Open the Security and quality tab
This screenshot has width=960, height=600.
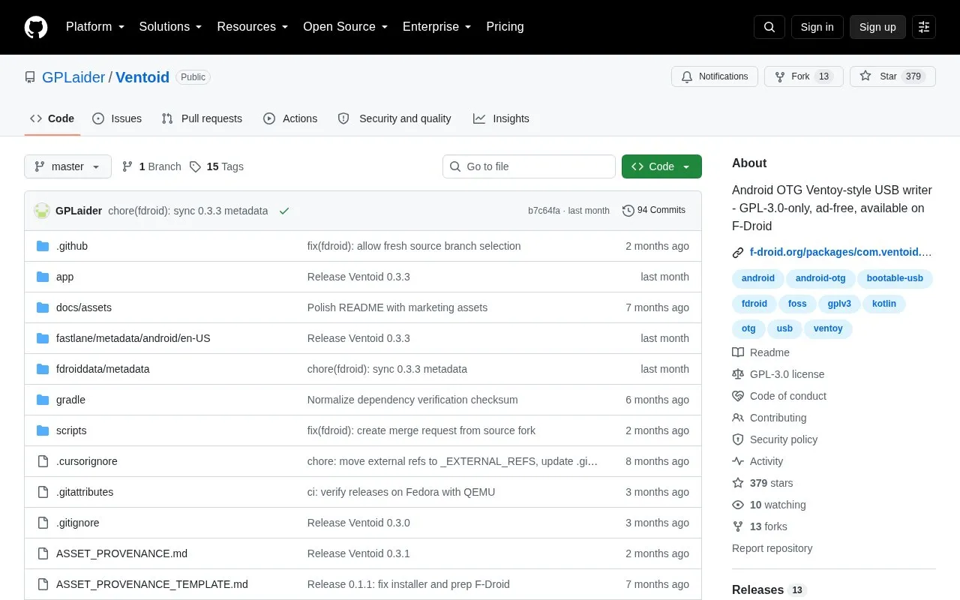click(x=394, y=118)
